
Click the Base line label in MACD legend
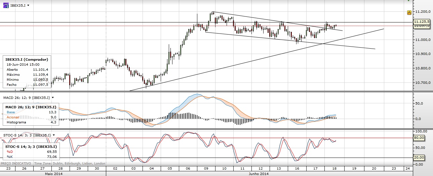click(11, 112)
